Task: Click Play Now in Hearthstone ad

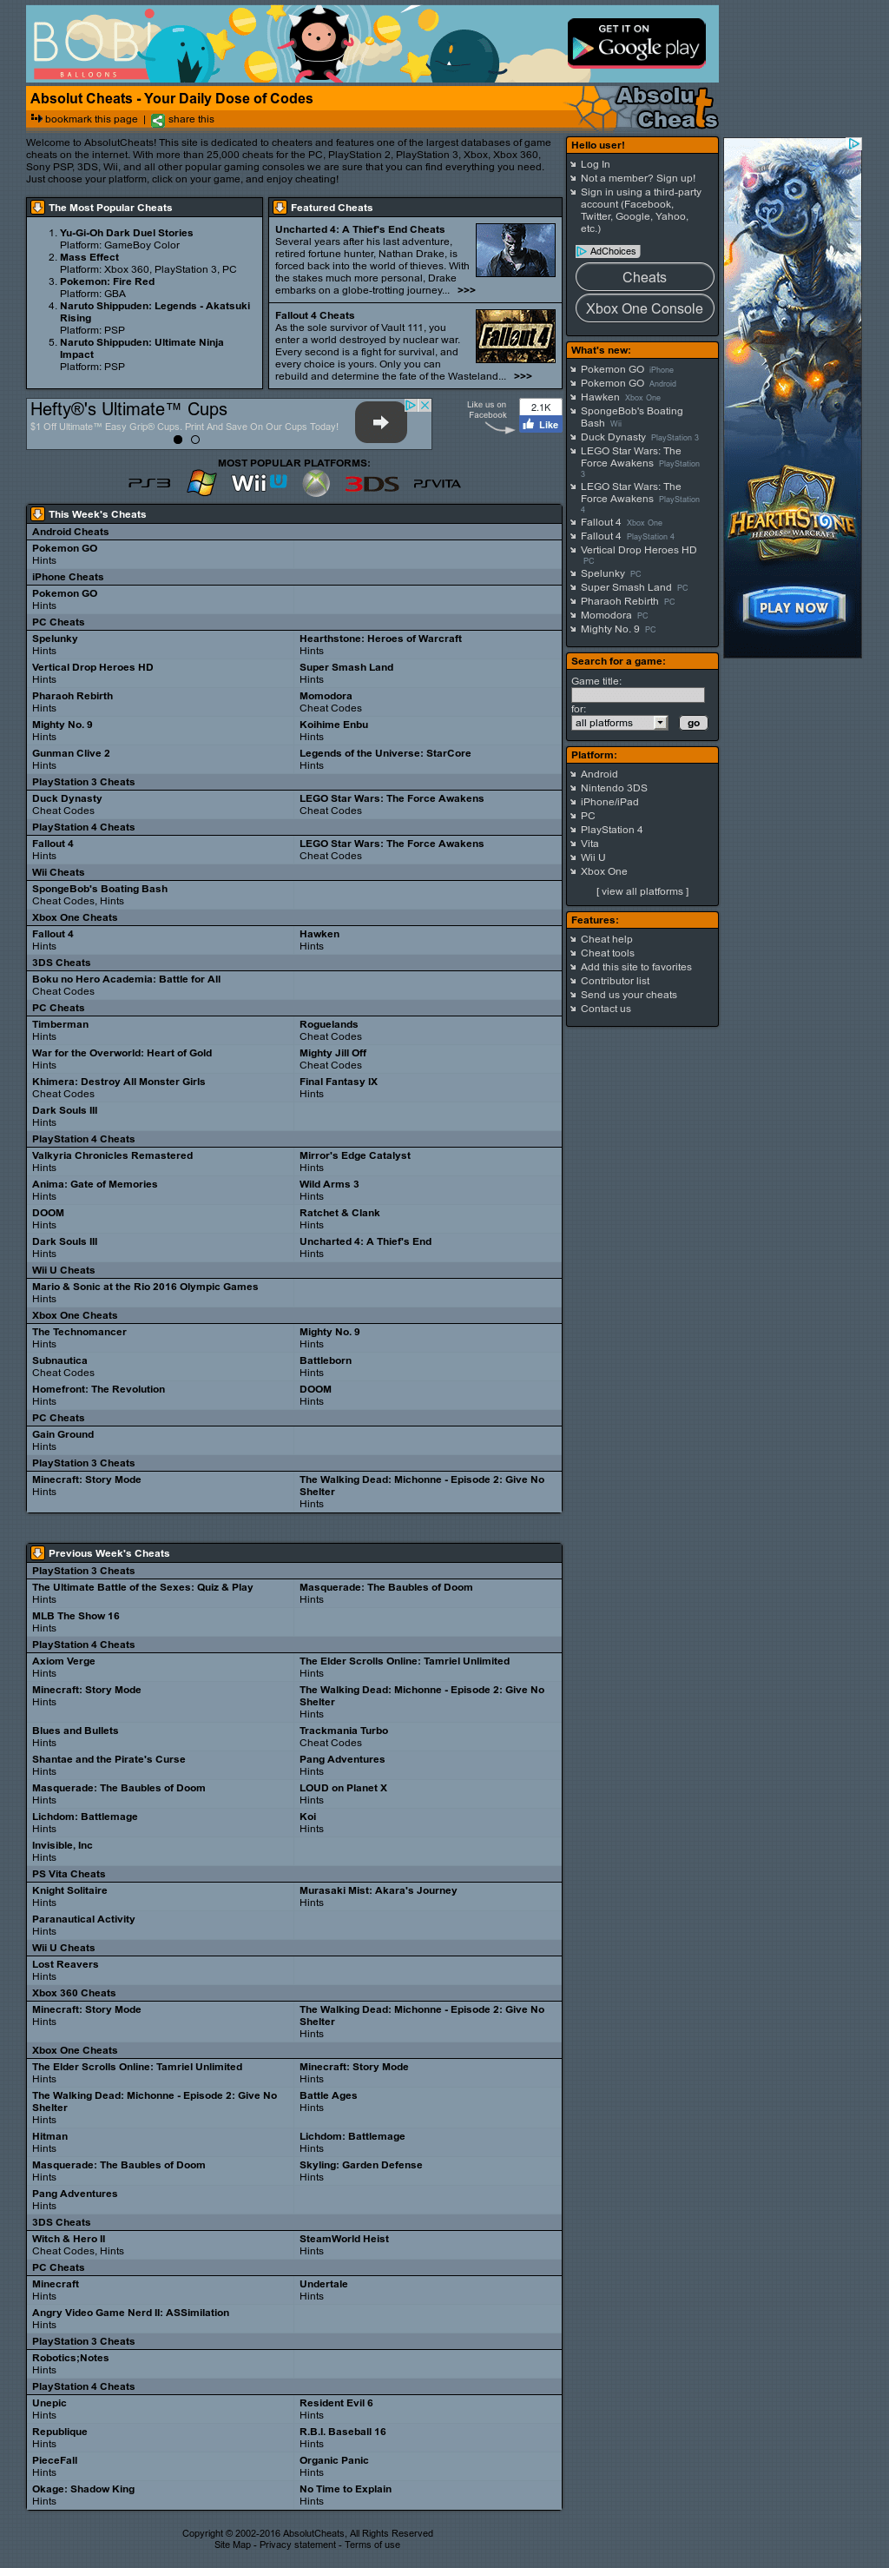Action: click(794, 607)
